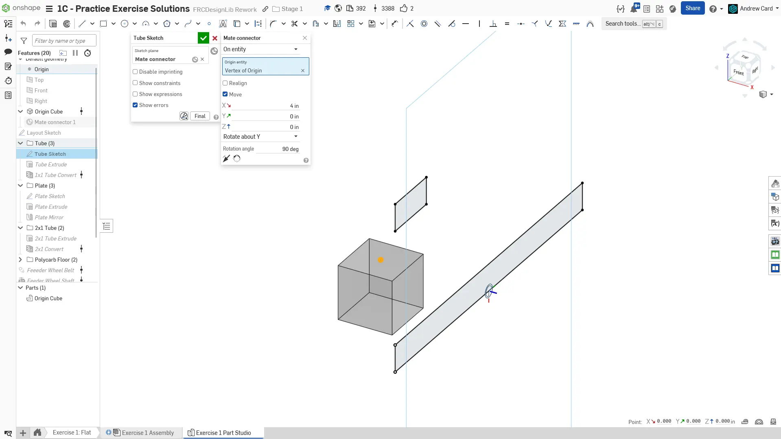The height and width of the screenshot is (439, 781).
Task: Click the Rotation angle input field
Action: pos(281,149)
